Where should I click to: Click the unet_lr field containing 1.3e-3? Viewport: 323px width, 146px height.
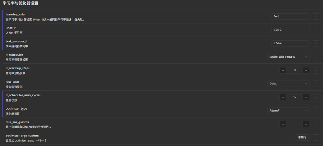point(290,30)
